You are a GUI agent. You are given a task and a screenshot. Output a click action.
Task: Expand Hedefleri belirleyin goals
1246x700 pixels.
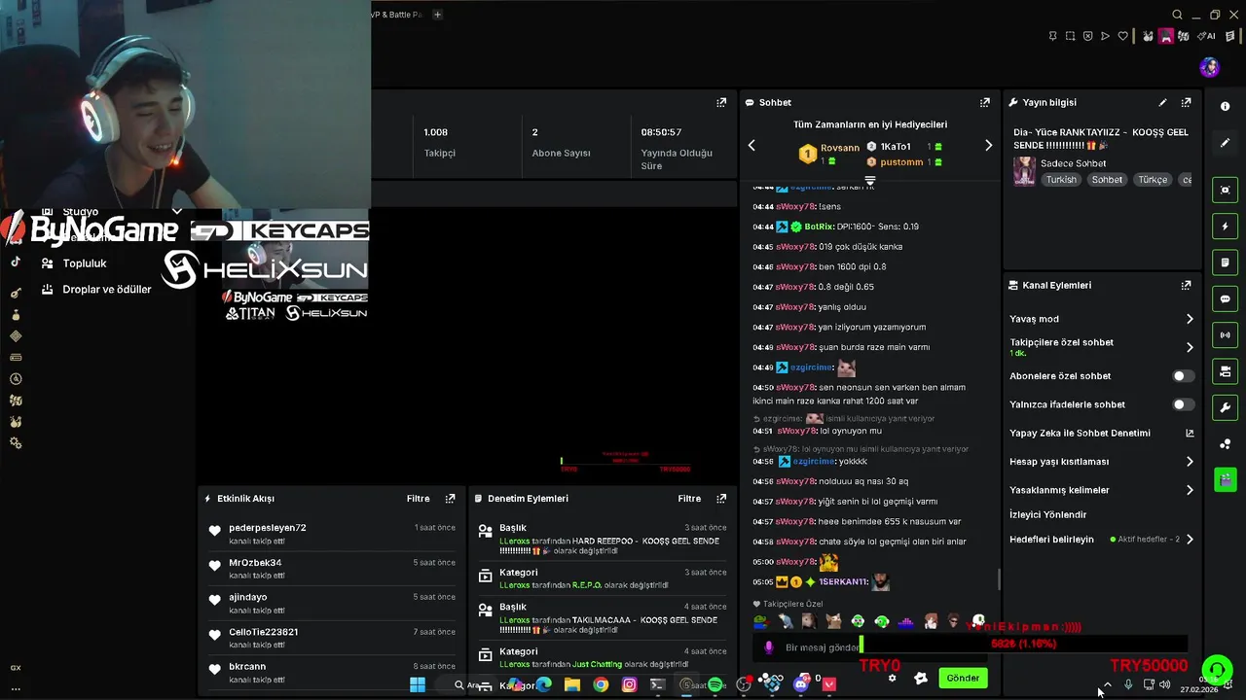coord(1190,540)
